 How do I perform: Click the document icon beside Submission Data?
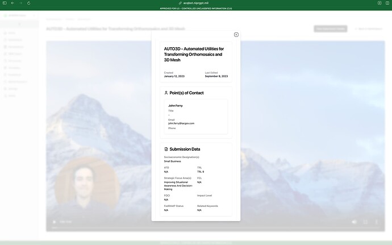pos(166,149)
